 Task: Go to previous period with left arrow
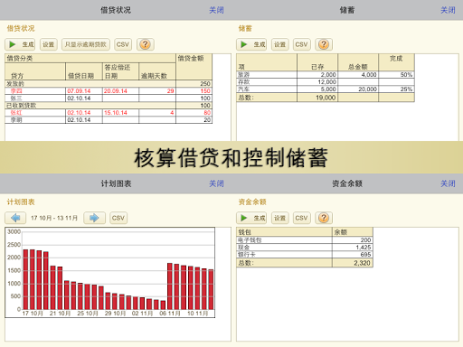tap(15, 218)
